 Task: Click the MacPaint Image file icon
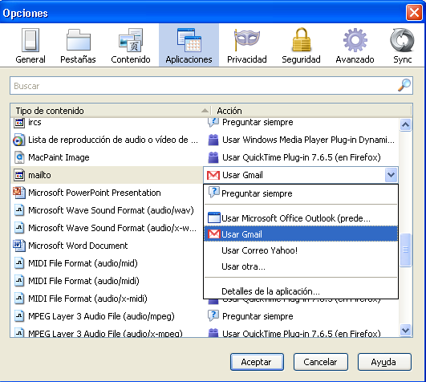click(x=19, y=157)
